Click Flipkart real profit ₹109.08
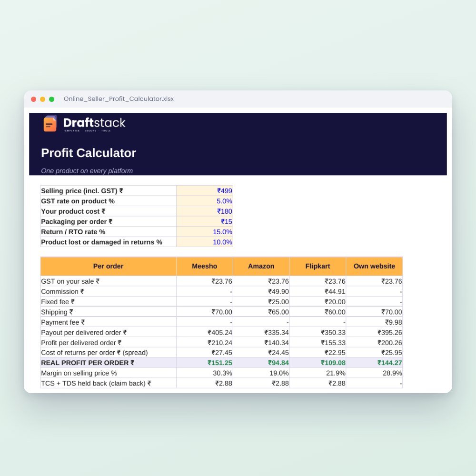476x476 pixels. click(318, 363)
